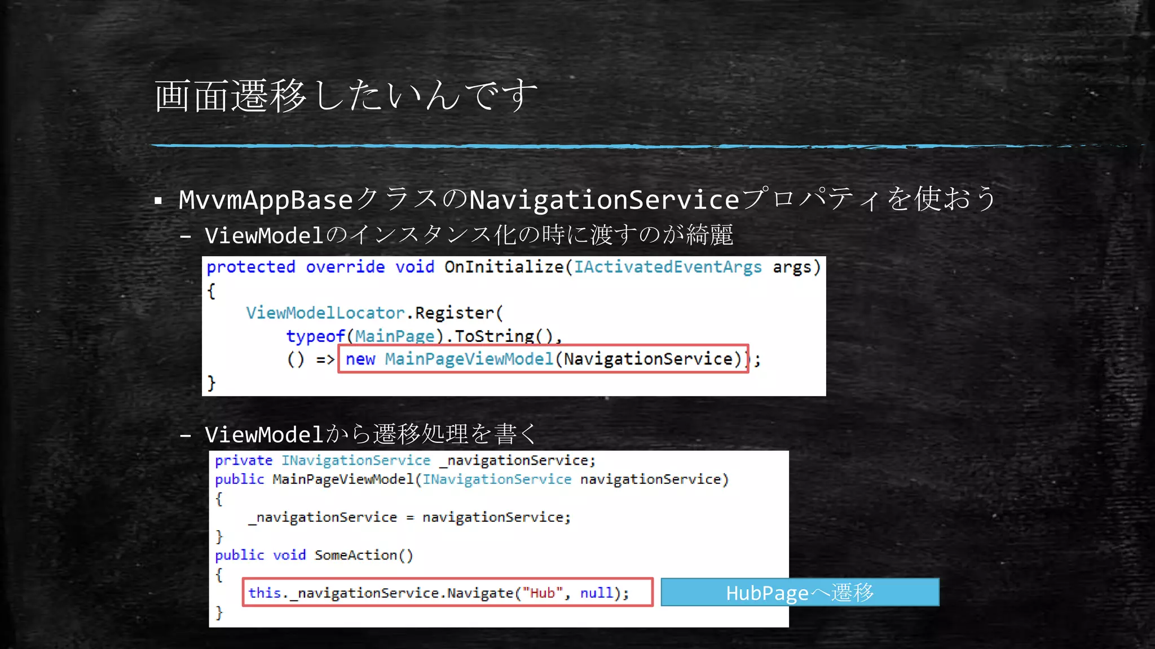Click the public MainPageViewModel constructor line
Viewport: 1155px width, 649px height.
coord(471,479)
